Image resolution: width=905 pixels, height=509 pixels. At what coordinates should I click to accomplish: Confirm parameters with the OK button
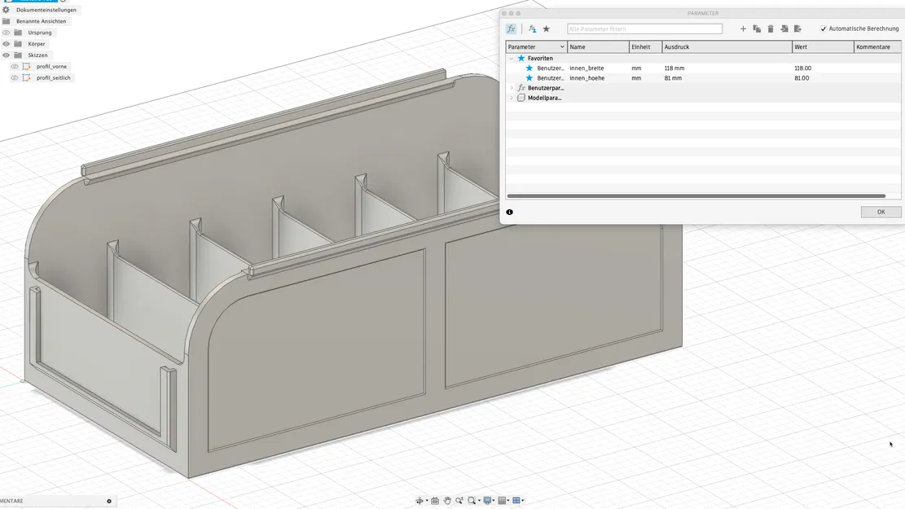coord(881,211)
